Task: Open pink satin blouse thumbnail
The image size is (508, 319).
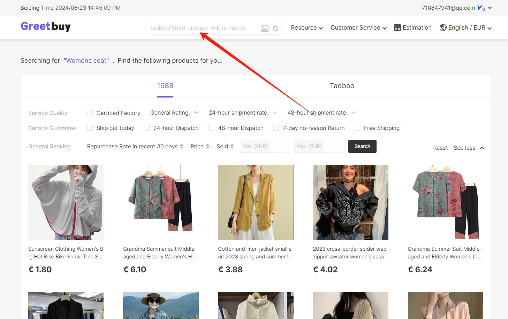Action: click(446, 305)
